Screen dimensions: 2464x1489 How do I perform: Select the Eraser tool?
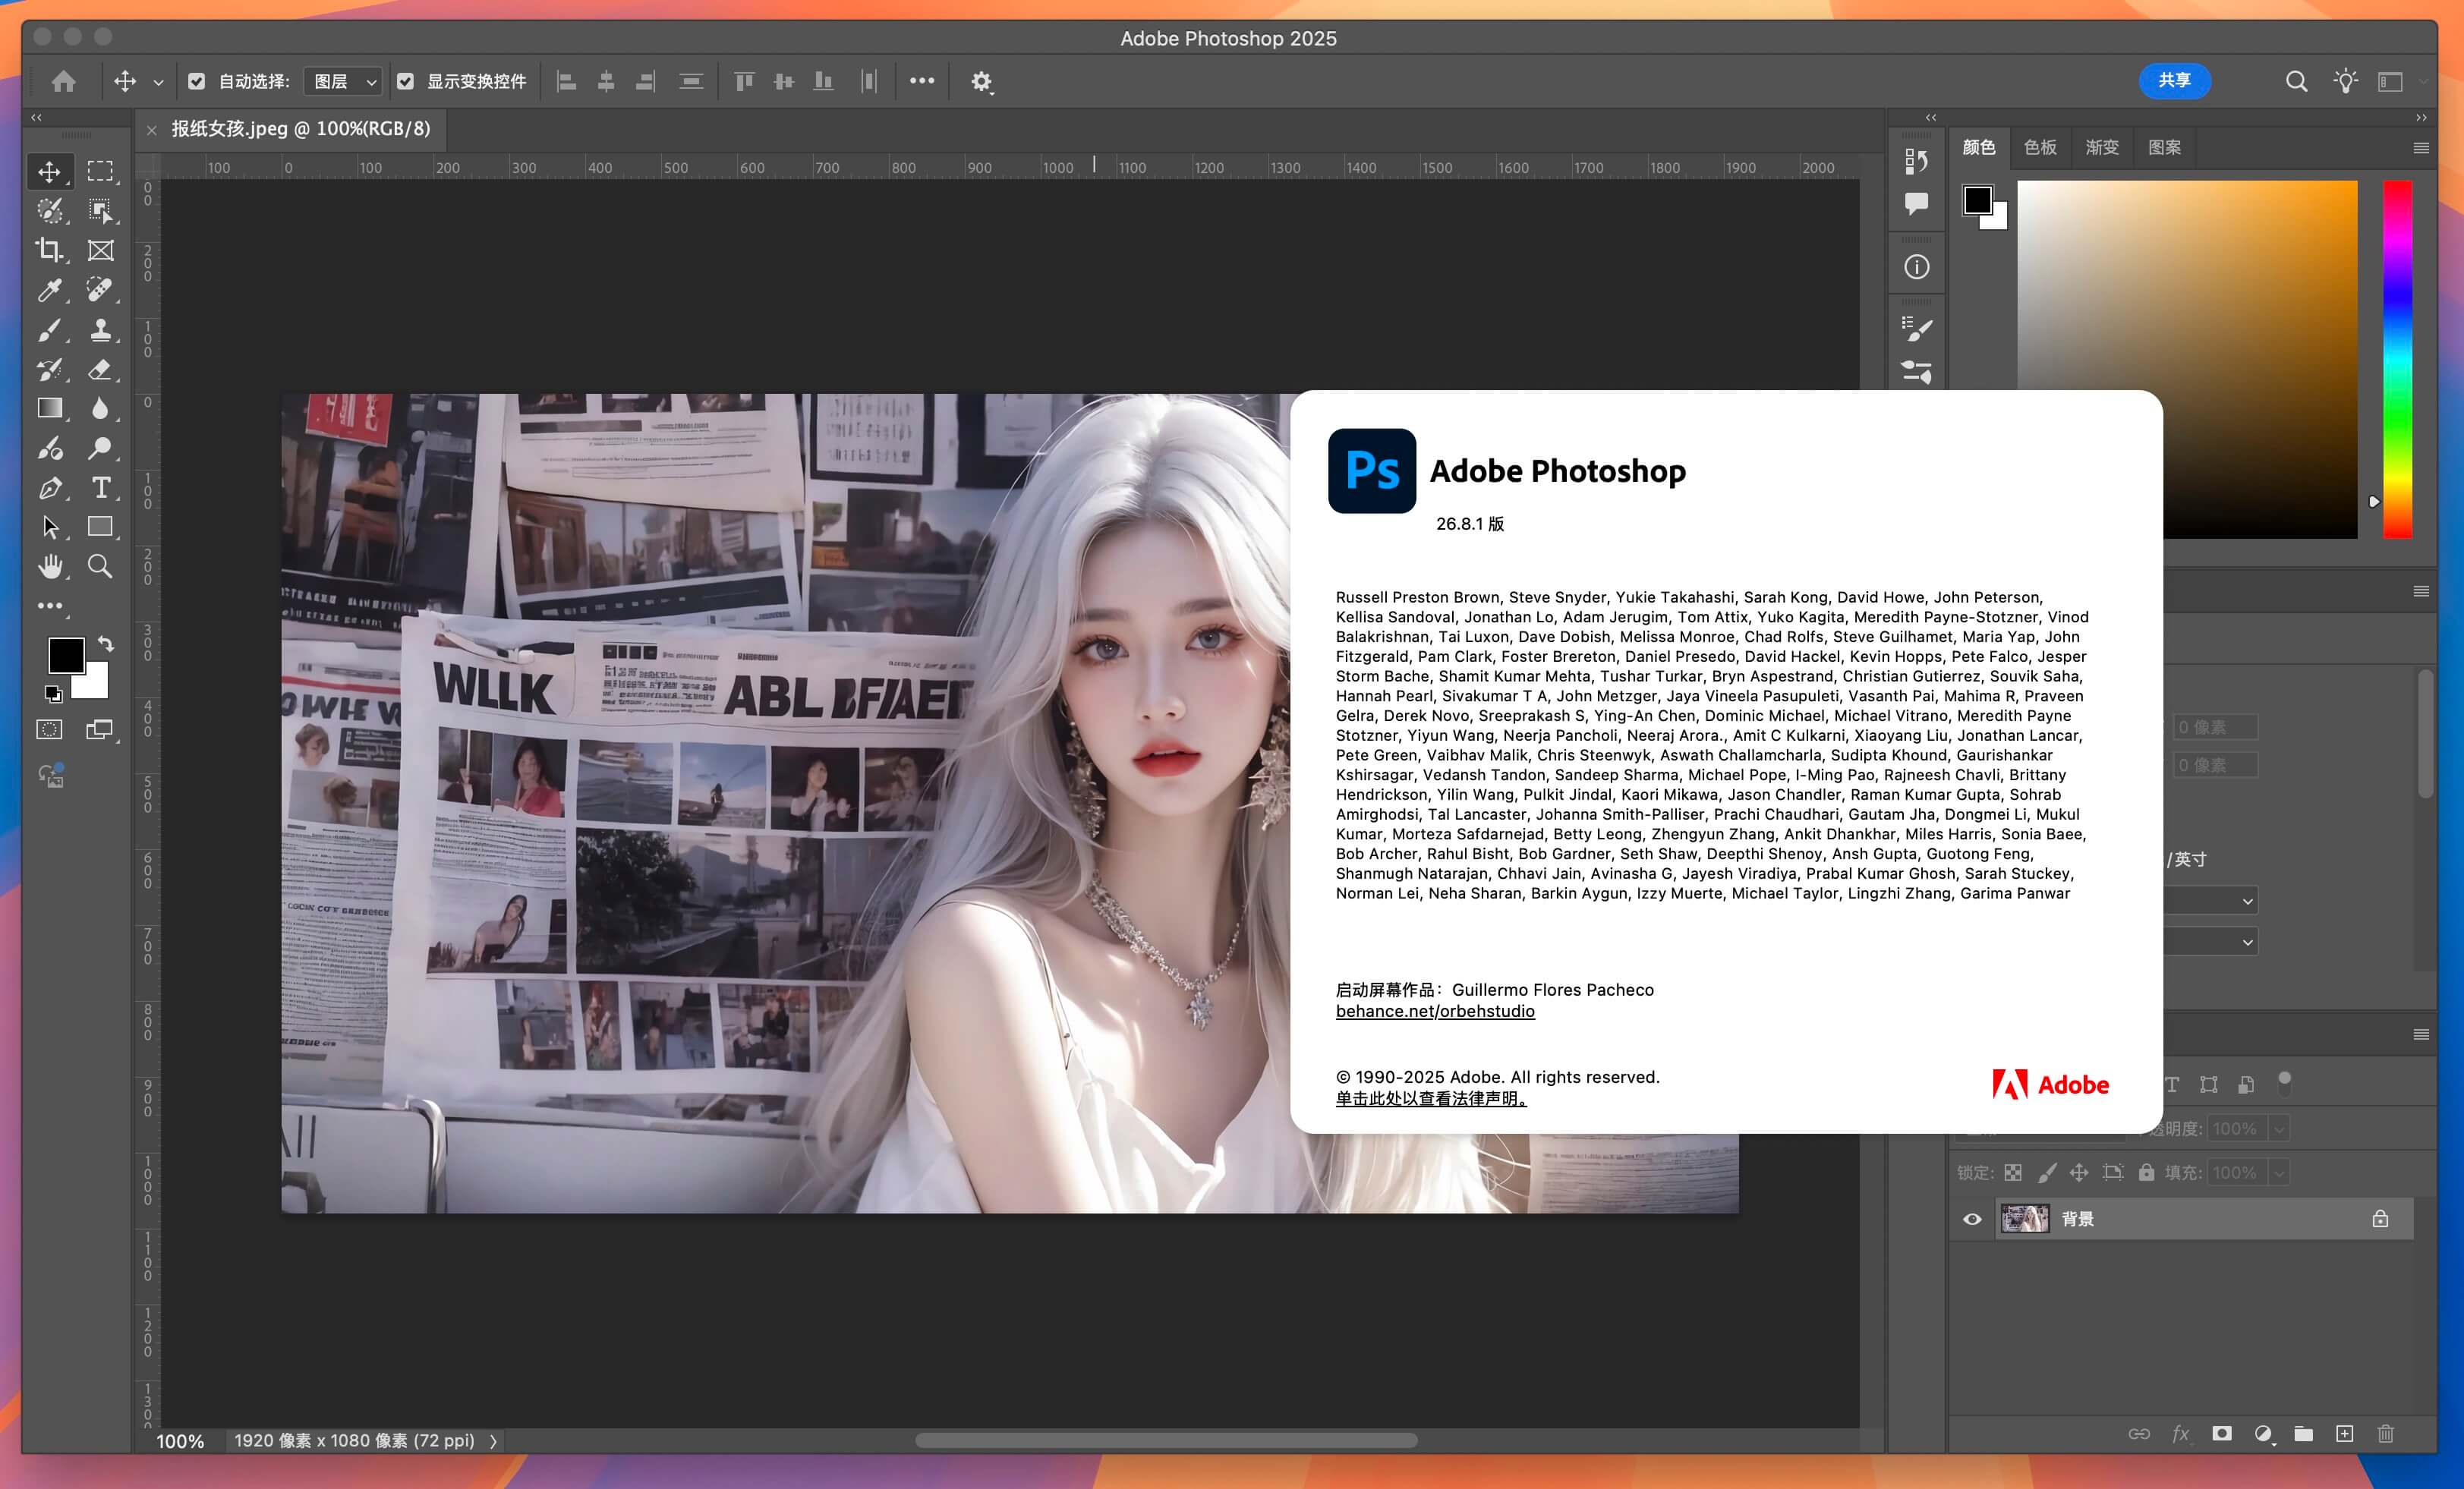(x=100, y=369)
